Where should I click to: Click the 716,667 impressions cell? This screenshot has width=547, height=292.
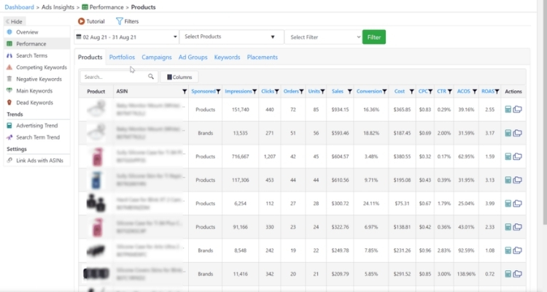[x=241, y=156]
